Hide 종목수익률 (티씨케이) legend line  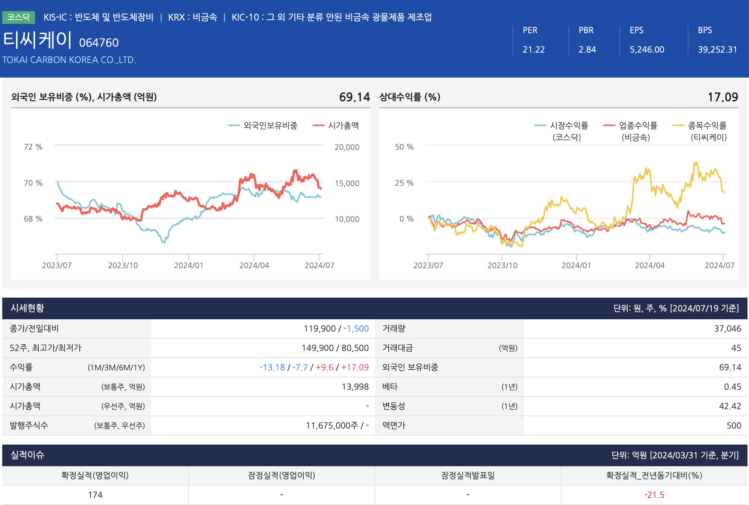(707, 126)
